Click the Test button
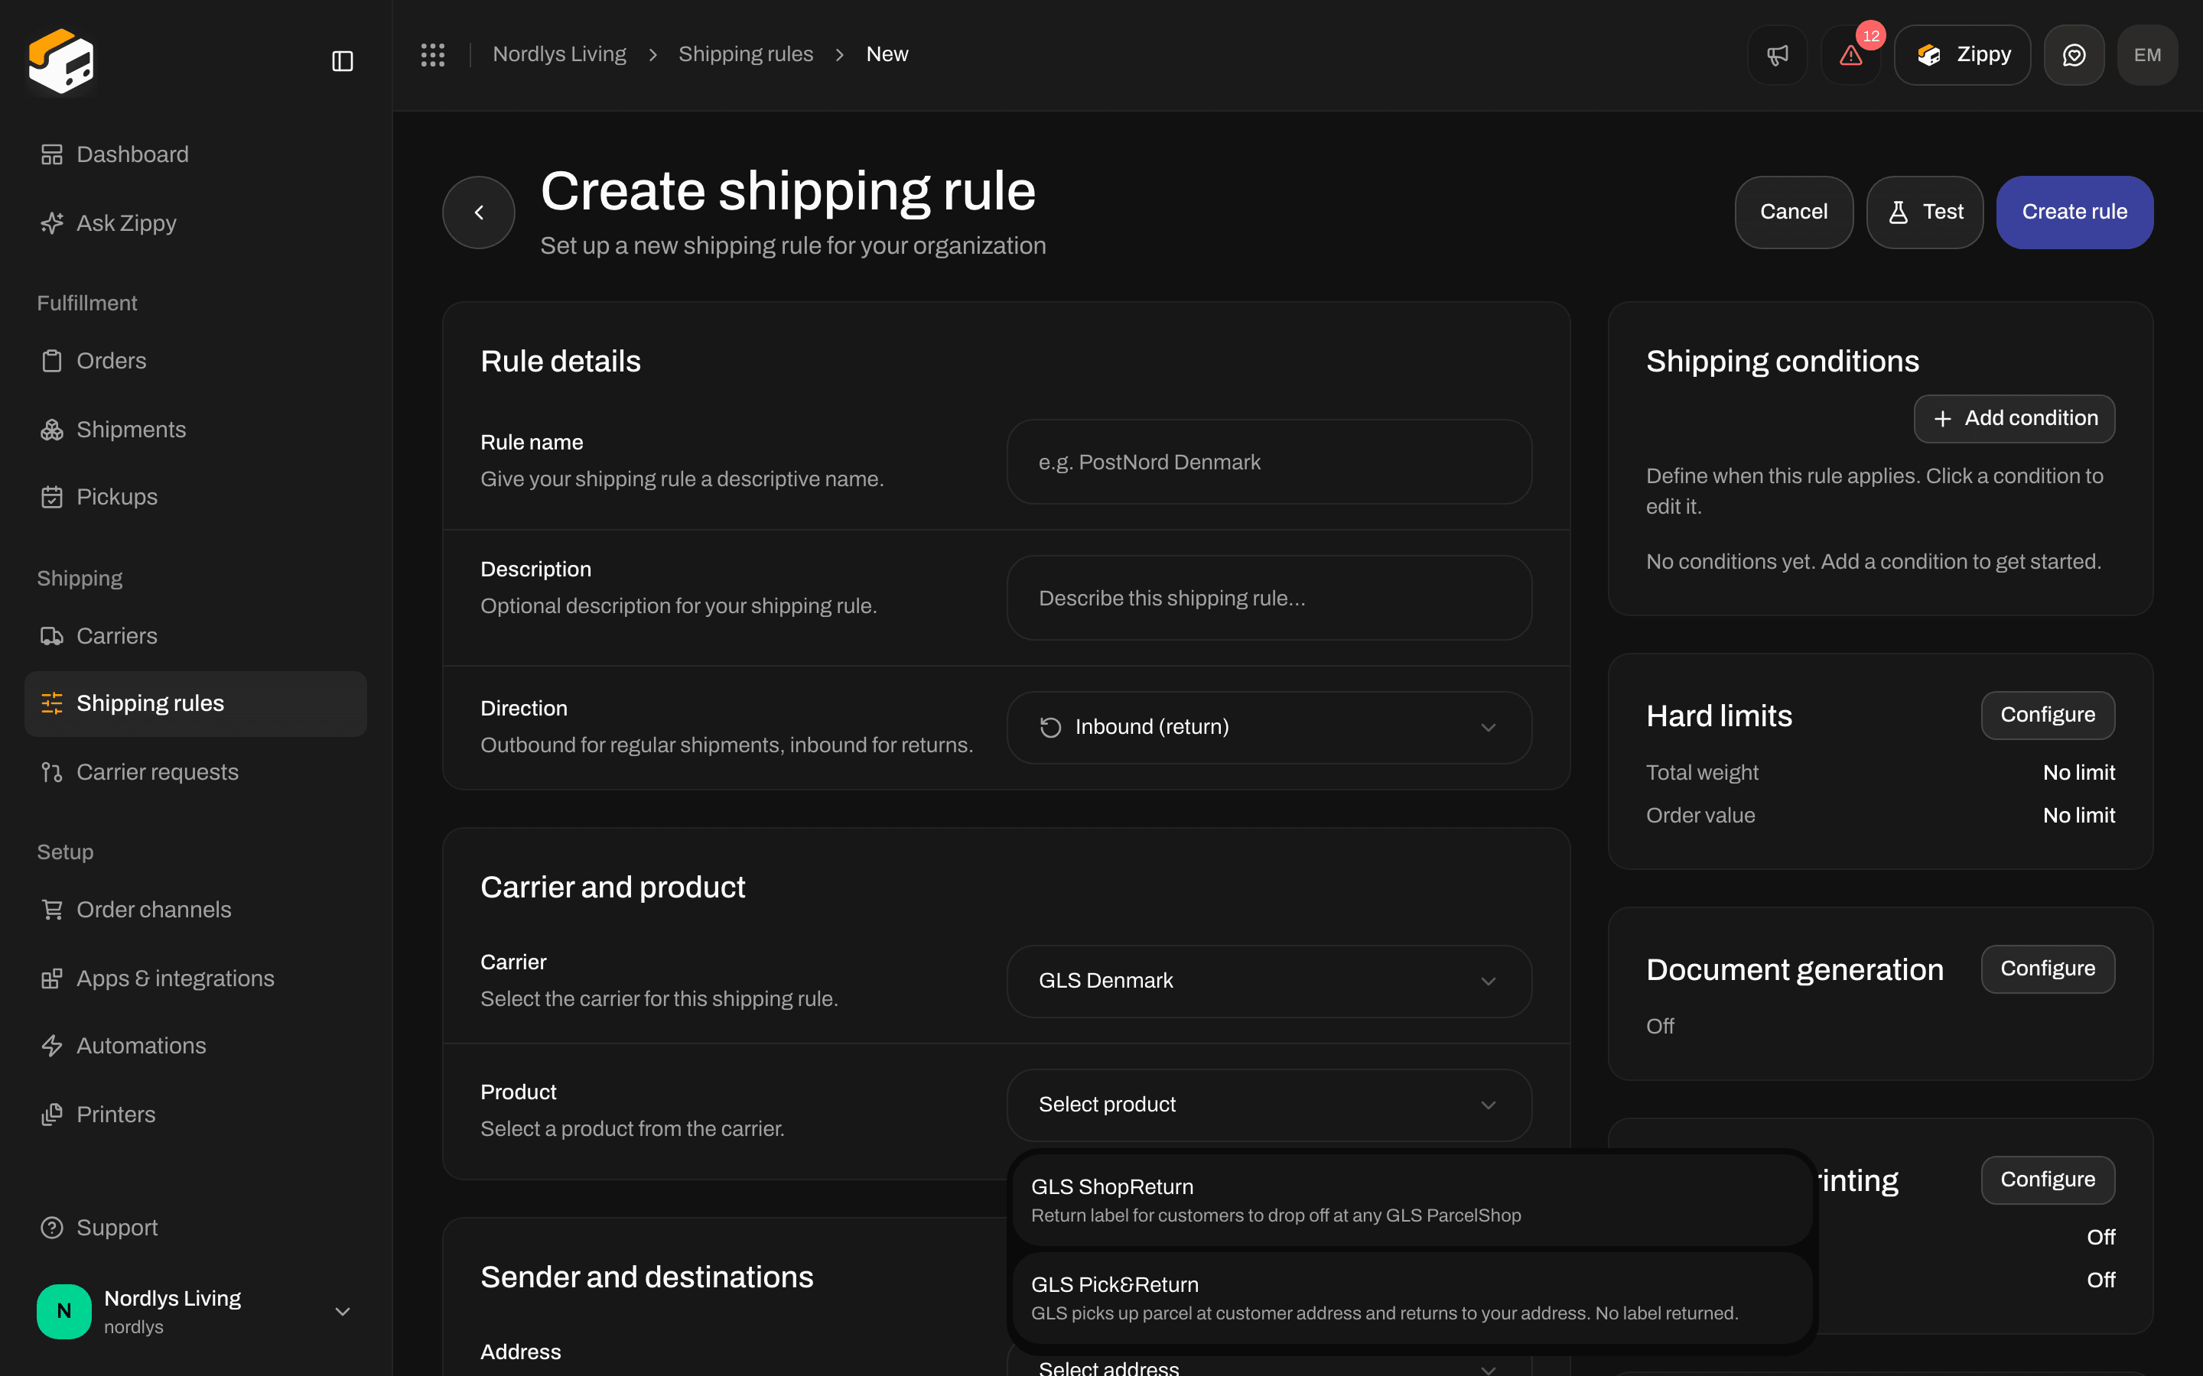Viewport: 2203px width, 1376px height. pyautogui.click(x=1925, y=212)
